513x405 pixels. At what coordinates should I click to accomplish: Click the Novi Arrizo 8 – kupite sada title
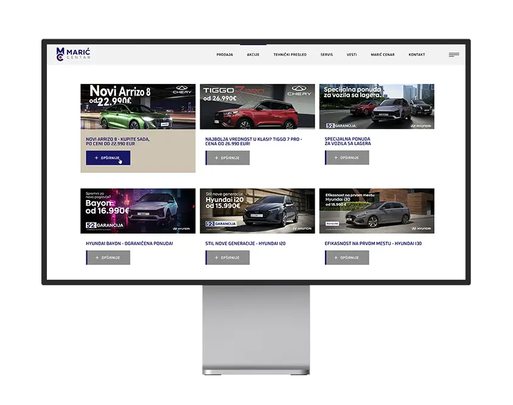coord(118,141)
